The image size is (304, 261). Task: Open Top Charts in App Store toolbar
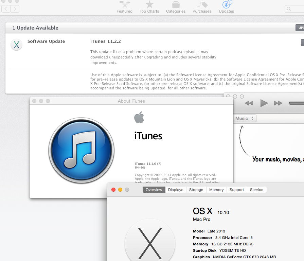(149, 7)
